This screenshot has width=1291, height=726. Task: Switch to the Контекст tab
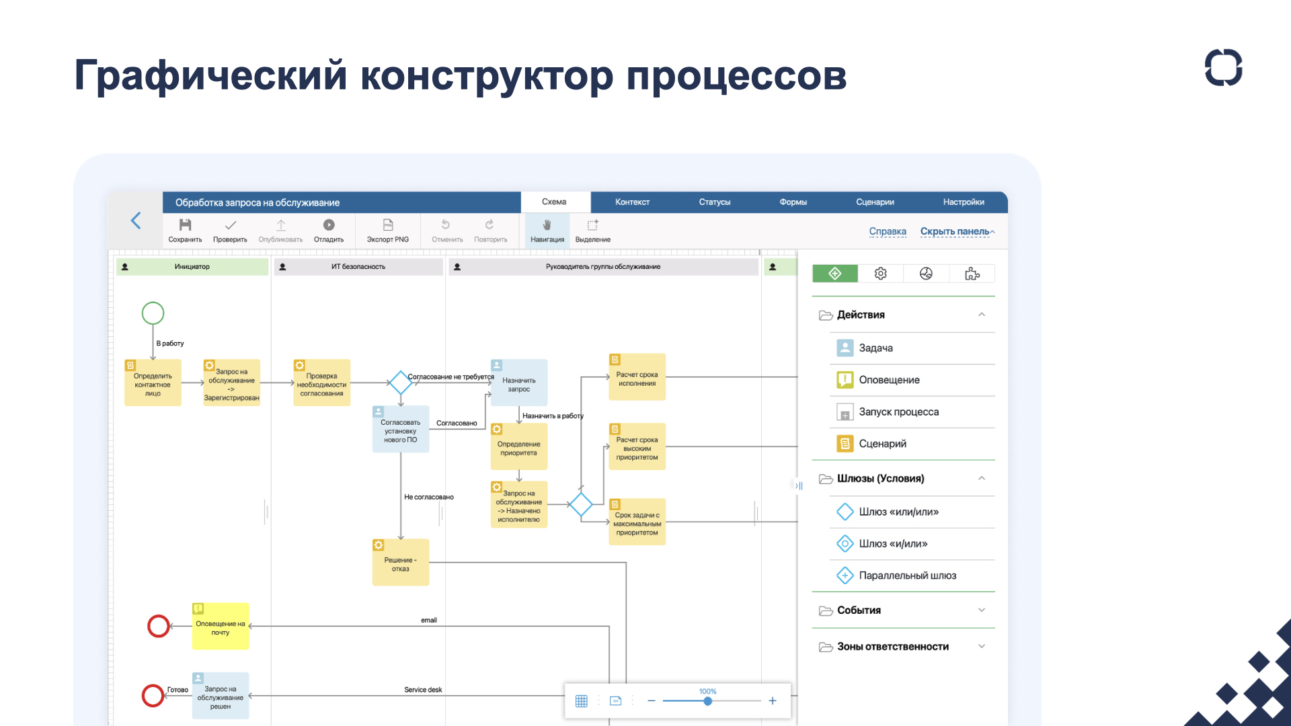632,202
